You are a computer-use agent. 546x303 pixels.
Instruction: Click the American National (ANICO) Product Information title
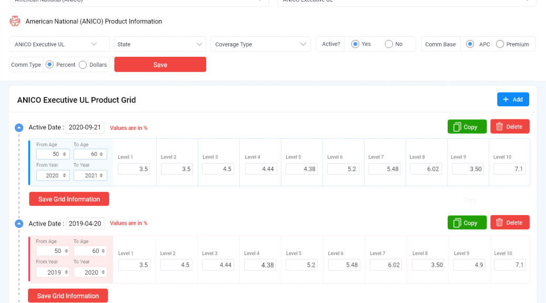pyautogui.click(x=94, y=22)
